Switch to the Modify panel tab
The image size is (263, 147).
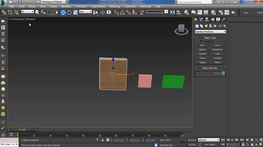201,20
